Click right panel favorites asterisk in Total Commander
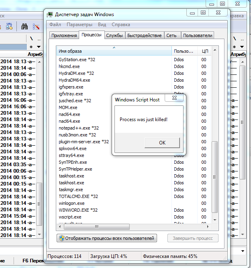Image resolution: width=251 pixels, height=268 pixels. click(235, 47)
